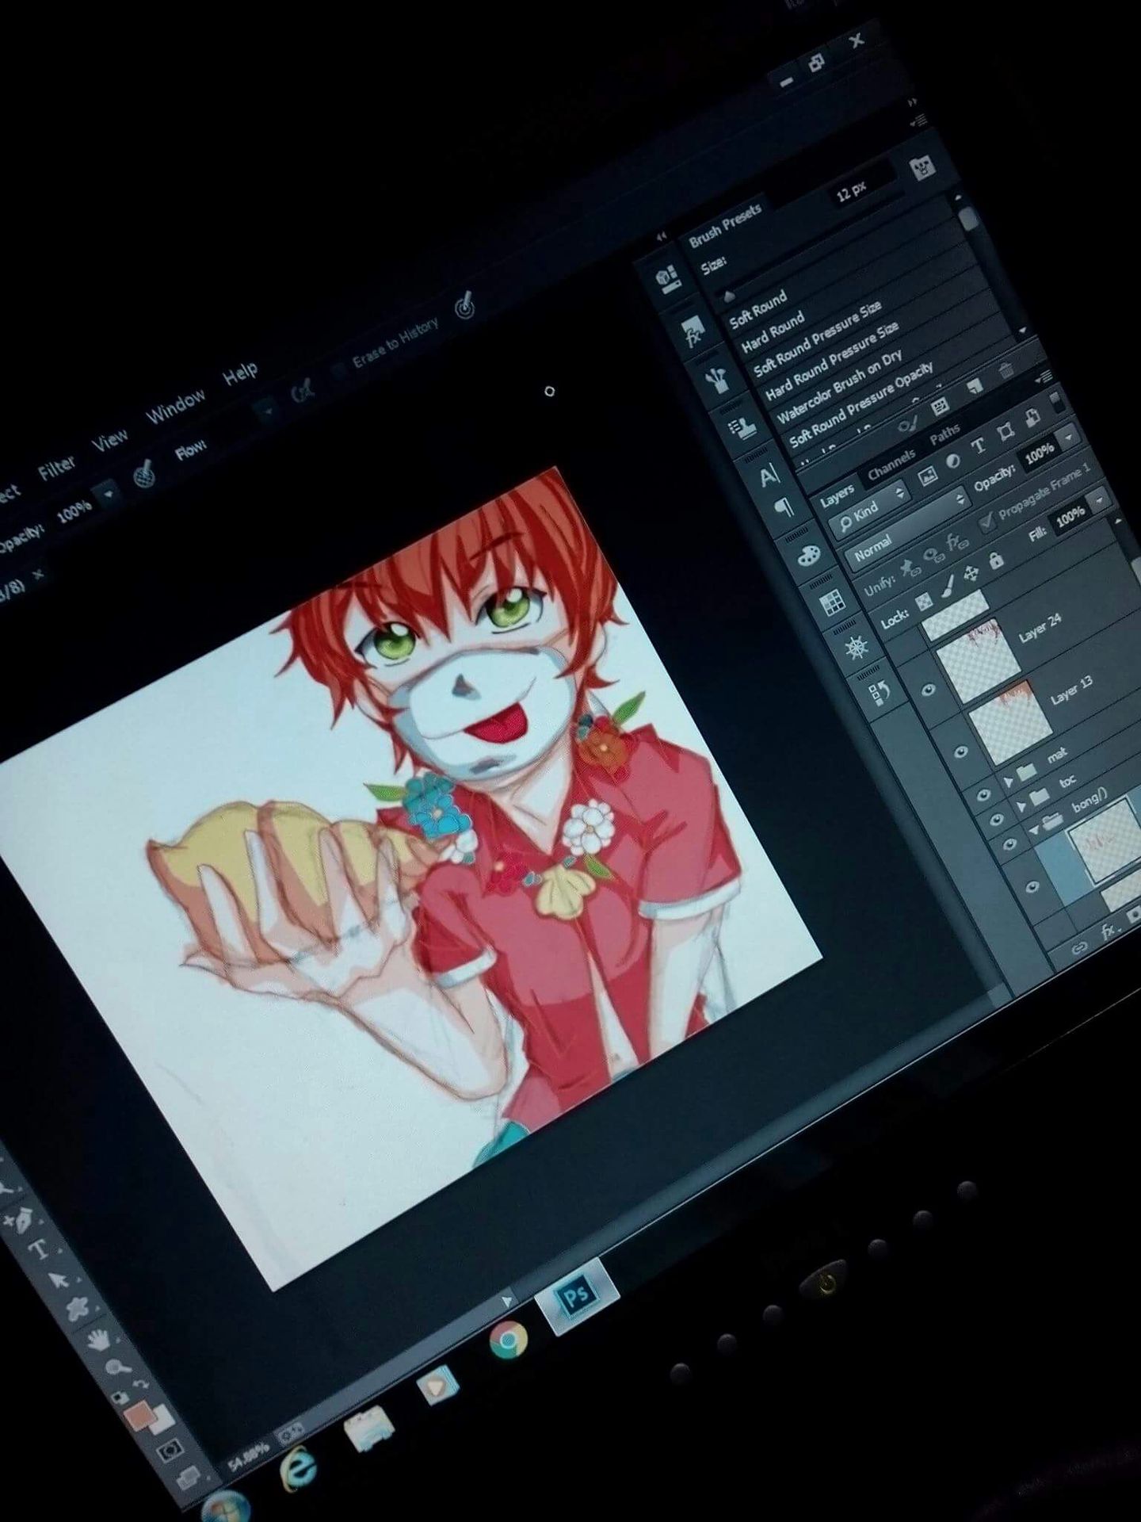Screen dimensions: 1141x1522
Task: Select the Hand tool
Action: point(98,1340)
